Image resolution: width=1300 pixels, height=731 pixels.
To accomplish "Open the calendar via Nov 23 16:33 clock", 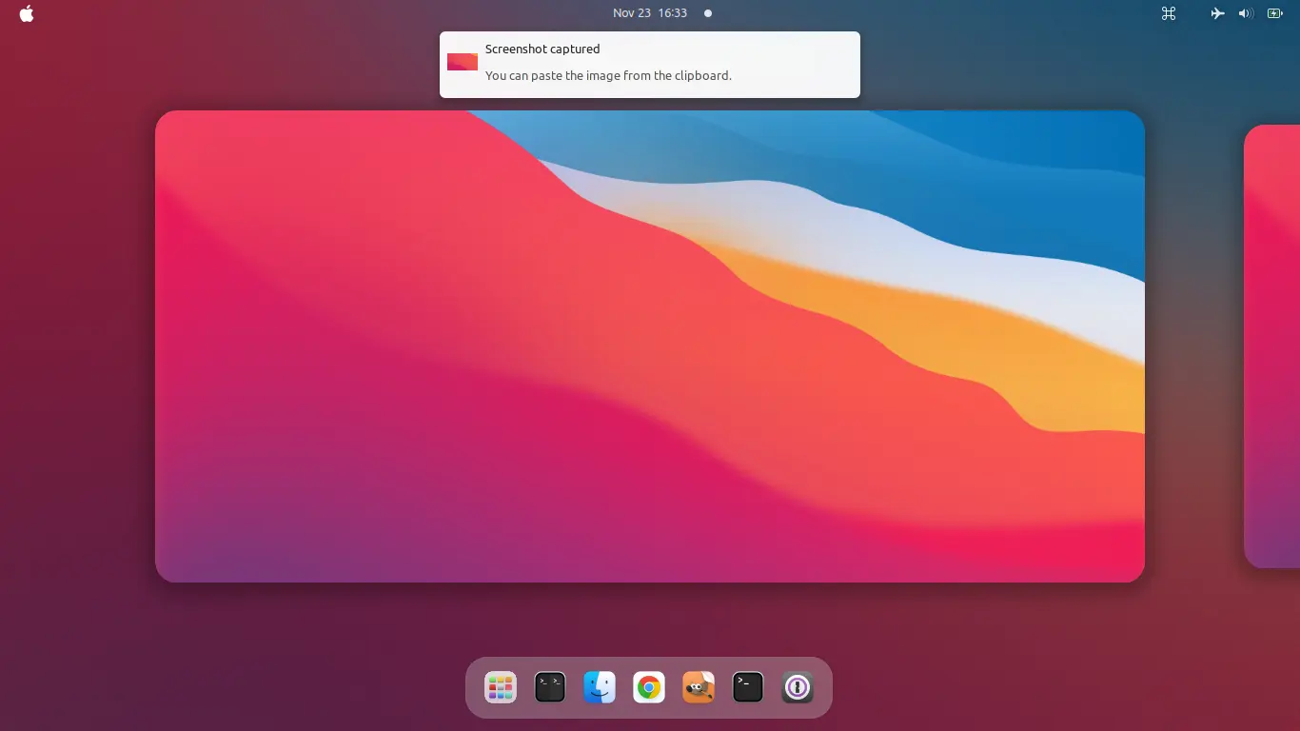I will (650, 13).
